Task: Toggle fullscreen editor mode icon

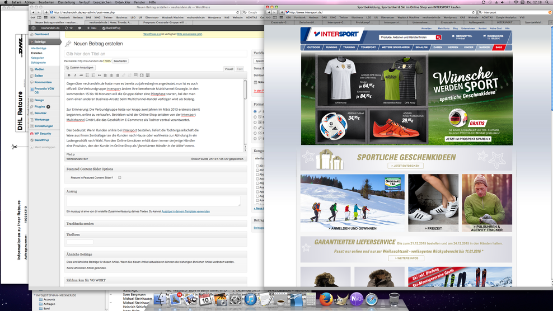Action: (142, 75)
